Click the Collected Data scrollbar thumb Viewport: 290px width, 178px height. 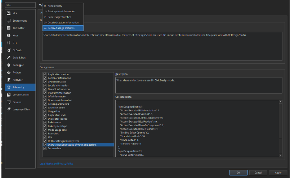coord(280,121)
